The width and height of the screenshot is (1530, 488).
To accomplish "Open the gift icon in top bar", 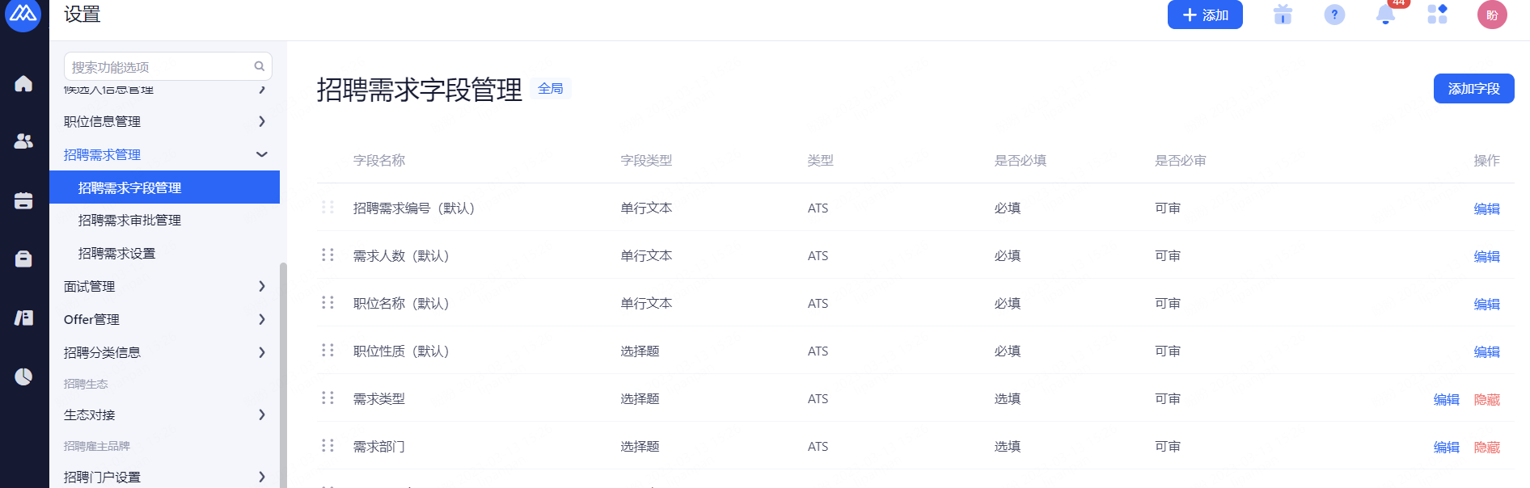I will point(1283,15).
